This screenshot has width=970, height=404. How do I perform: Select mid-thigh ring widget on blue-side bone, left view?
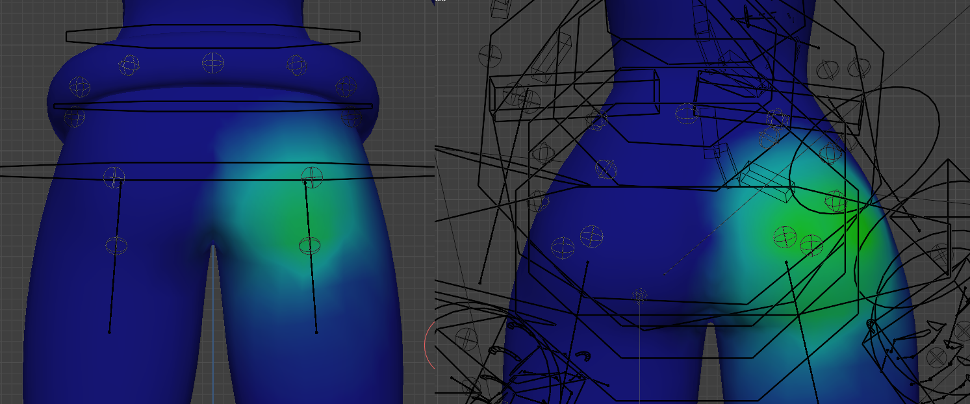tap(116, 246)
